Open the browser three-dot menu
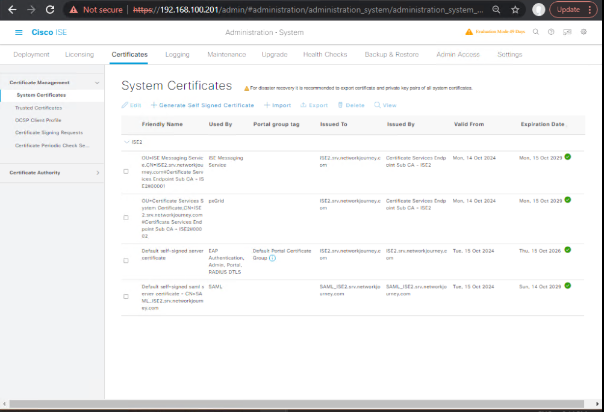Image resolution: width=604 pixels, height=412 pixels. click(x=590, y=10)
